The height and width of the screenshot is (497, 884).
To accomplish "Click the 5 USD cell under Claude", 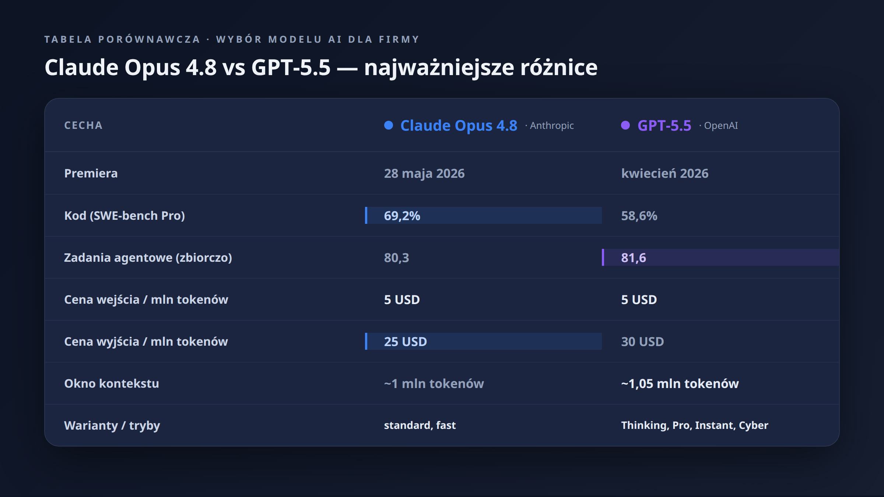I will 402,300.
